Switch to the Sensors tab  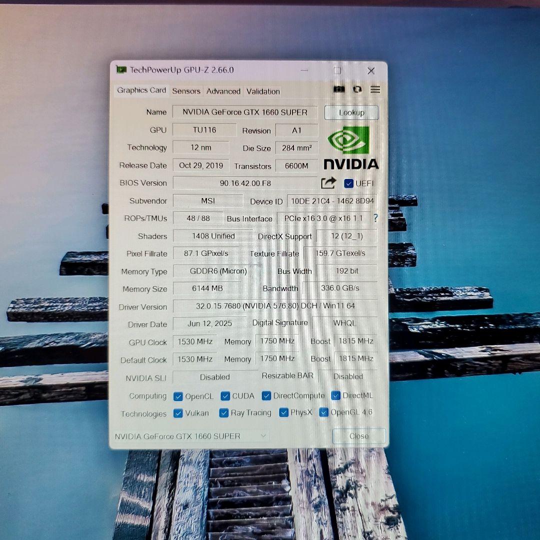tap(186, 91)
